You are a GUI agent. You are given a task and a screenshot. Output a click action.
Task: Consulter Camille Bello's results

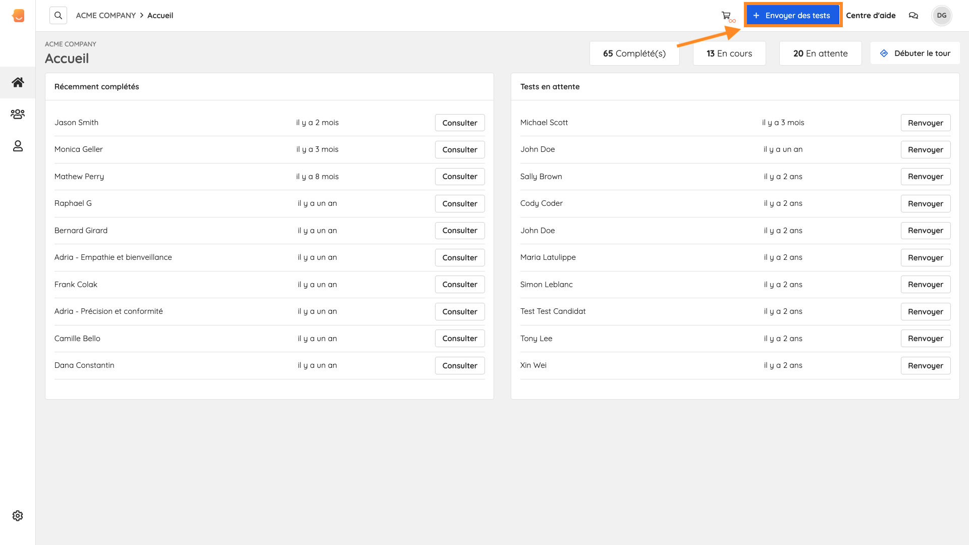pos(460,339)
